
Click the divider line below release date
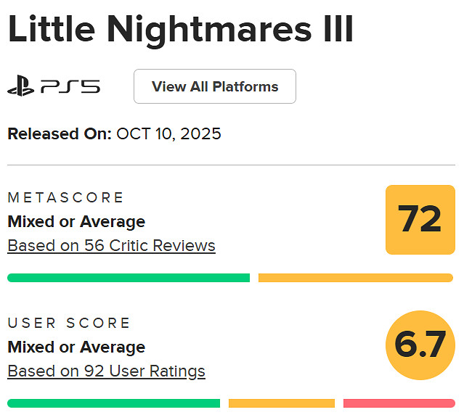pyautogui.click(x=232, y=165)
